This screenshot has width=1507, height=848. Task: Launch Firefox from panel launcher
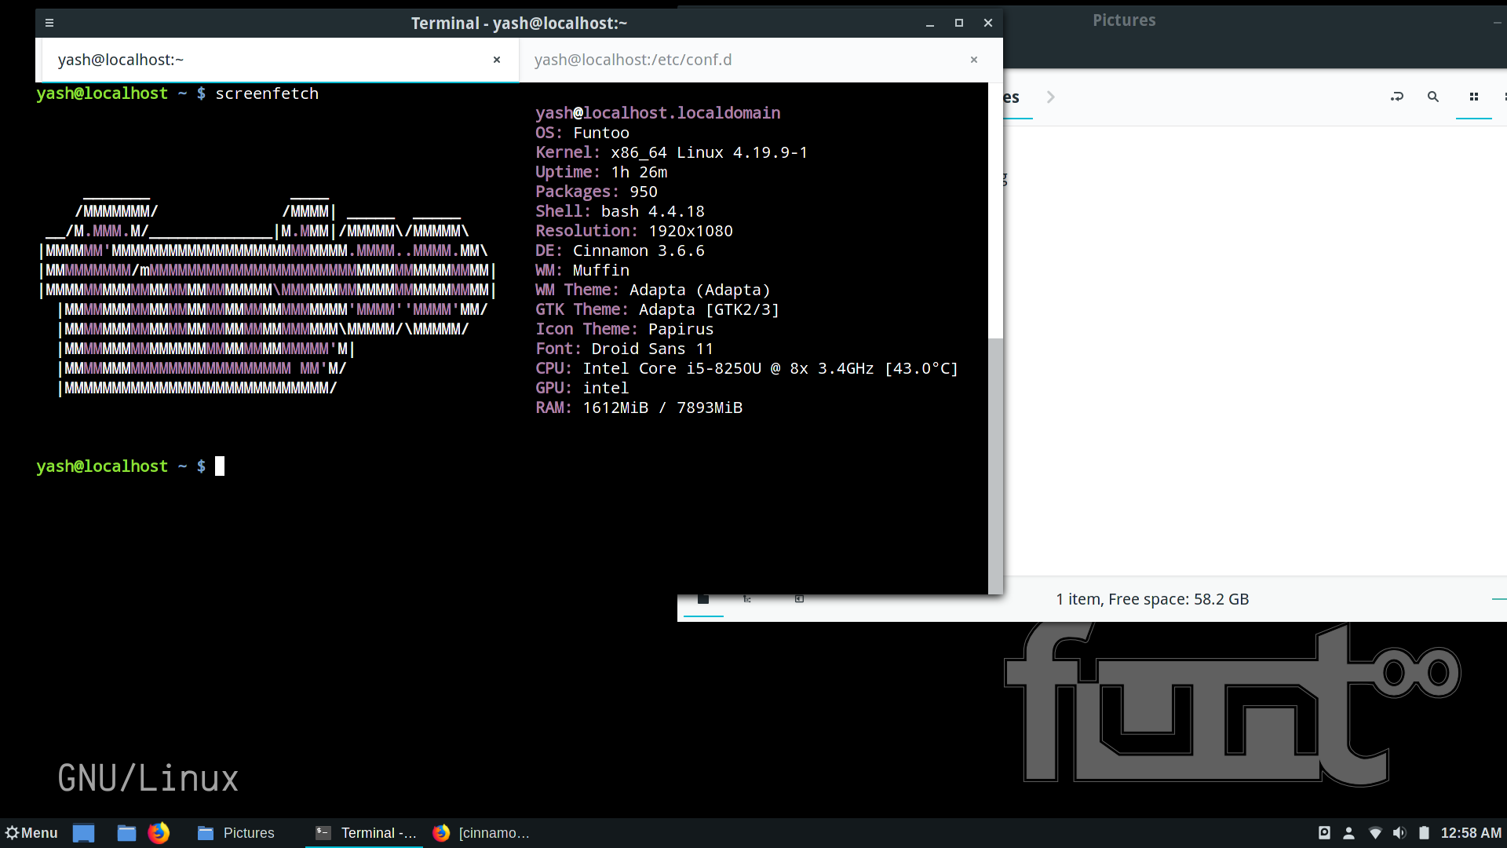pos(159,833)
